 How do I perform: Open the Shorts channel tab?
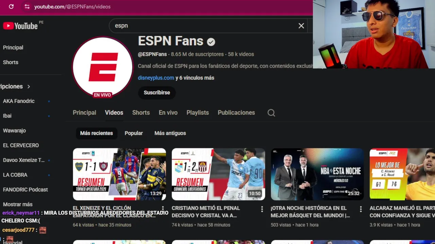tap(141, 113)
